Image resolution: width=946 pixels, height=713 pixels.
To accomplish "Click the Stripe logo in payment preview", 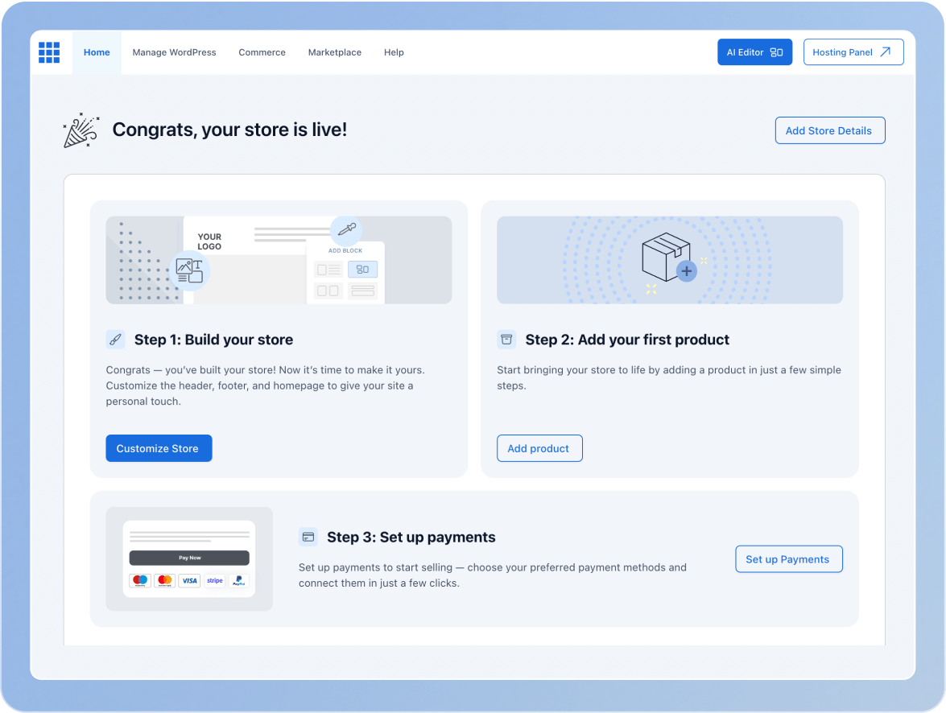I will 214,580.
